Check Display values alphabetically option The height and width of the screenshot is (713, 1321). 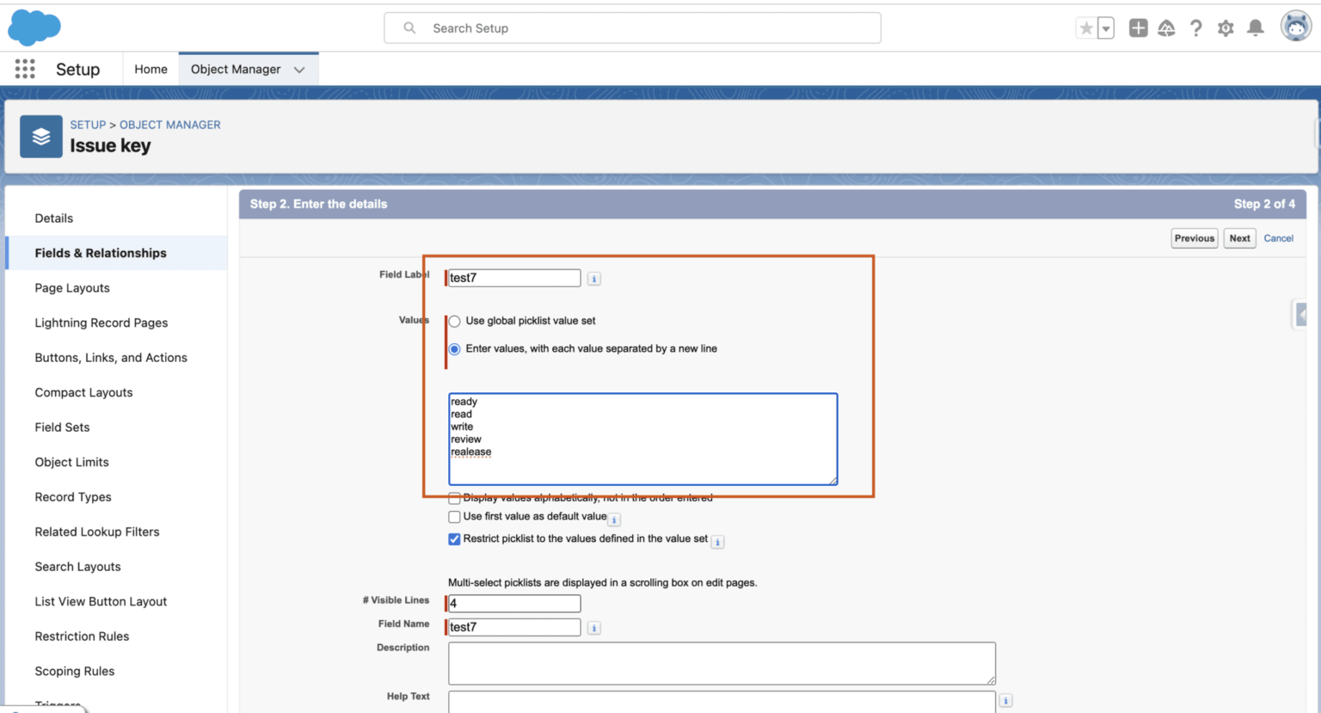click(454, 497)
